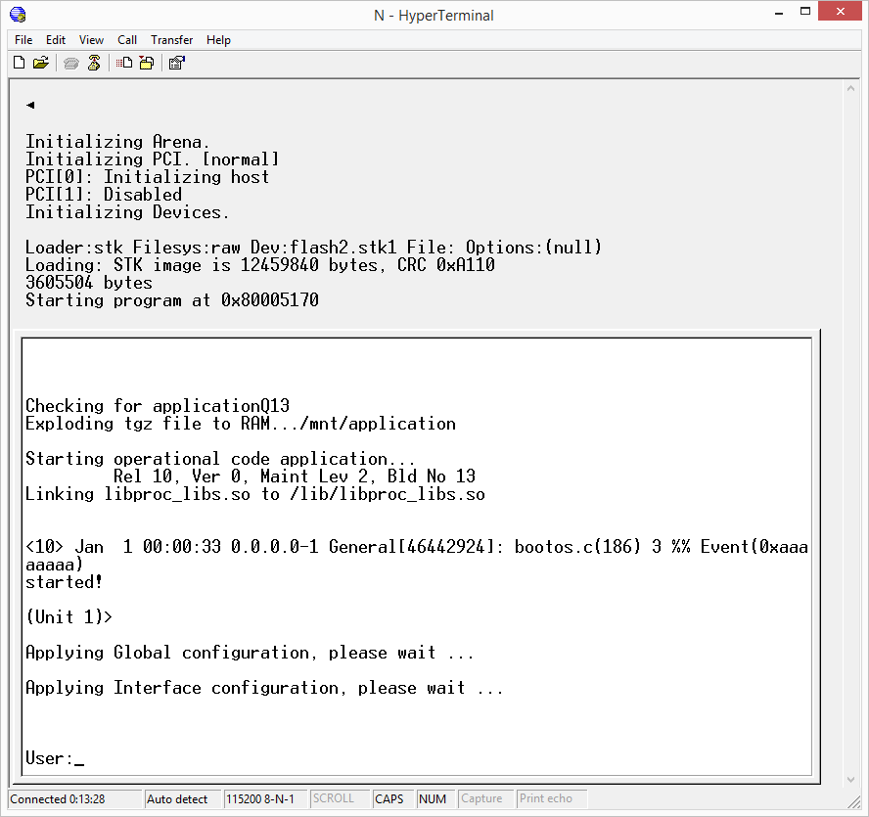Toggle the SCROLL indicator in the status bar

pyautogui.click(x=335, y=798)
